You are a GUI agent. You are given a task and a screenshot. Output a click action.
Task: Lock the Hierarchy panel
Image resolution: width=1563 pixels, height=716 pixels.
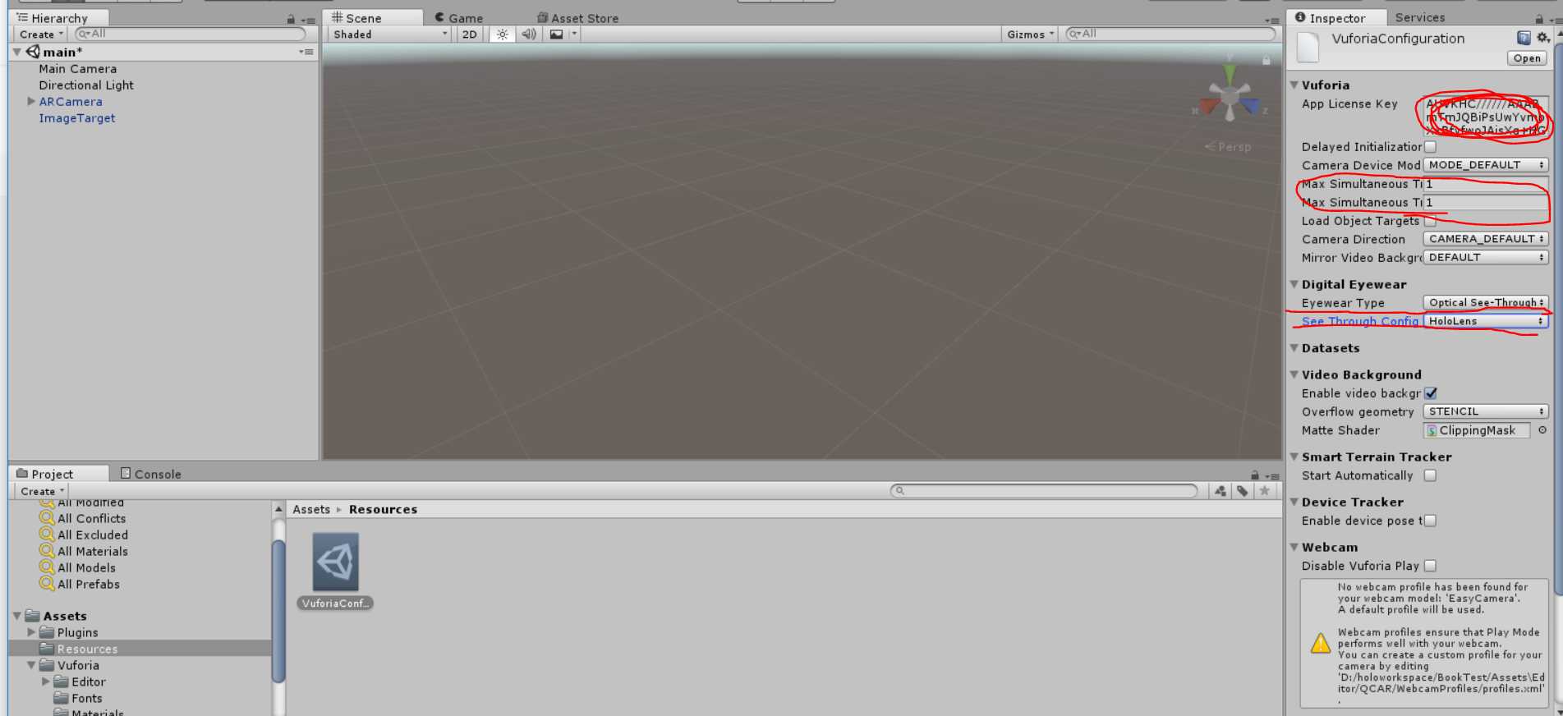click(291, 19)
